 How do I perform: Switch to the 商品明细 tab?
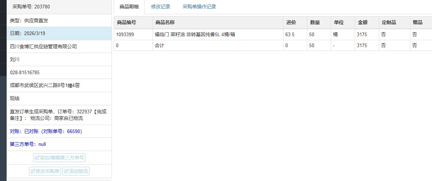click(128, 7)
